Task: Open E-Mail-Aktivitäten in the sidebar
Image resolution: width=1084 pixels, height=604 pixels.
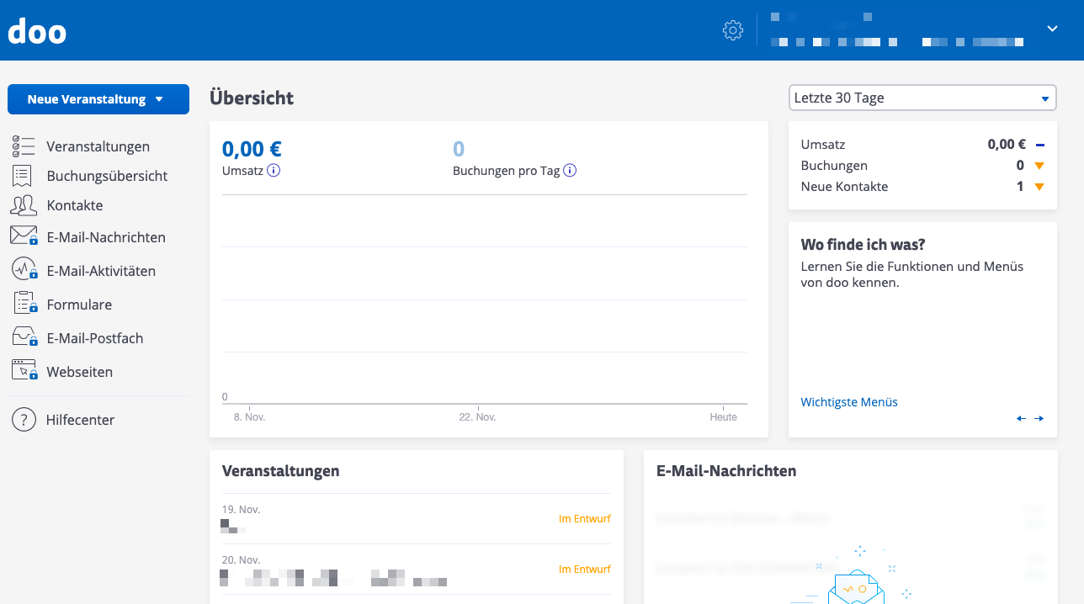Action: click(101, 271)
